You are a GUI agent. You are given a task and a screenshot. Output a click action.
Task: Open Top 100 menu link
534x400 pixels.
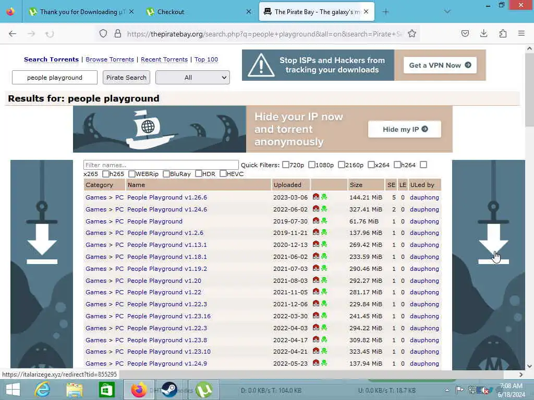[x=206, y=59]
